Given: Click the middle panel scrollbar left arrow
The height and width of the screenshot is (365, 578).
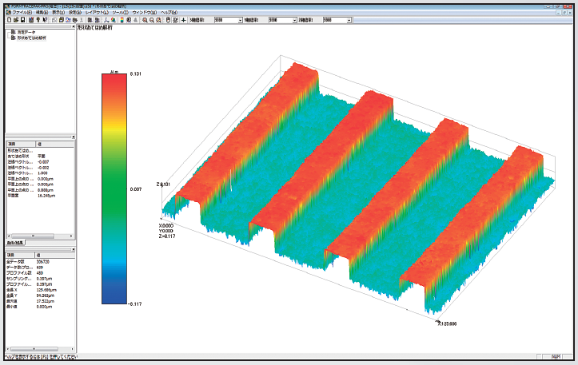Looking at the screenshot, I should click(x=9, y=236).
